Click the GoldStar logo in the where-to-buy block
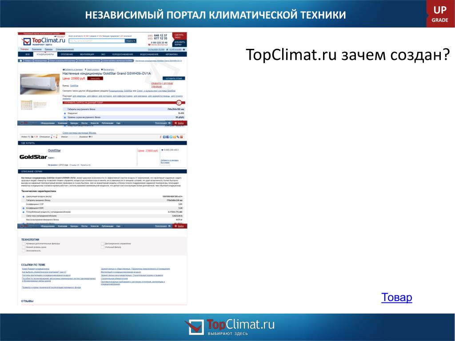This screenshot has width=455, height=341. 33,157
